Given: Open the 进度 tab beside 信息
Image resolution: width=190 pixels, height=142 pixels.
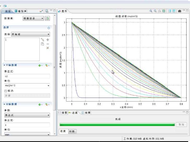Looking at the screenshot, I should click(73, 113).
